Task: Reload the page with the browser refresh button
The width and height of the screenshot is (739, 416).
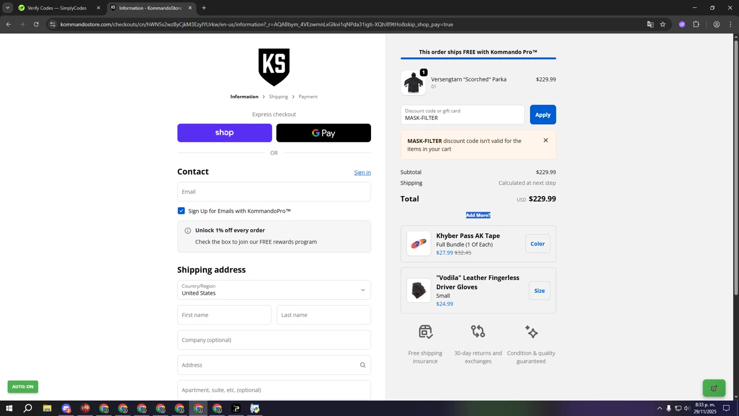Action: pos(36,24)
